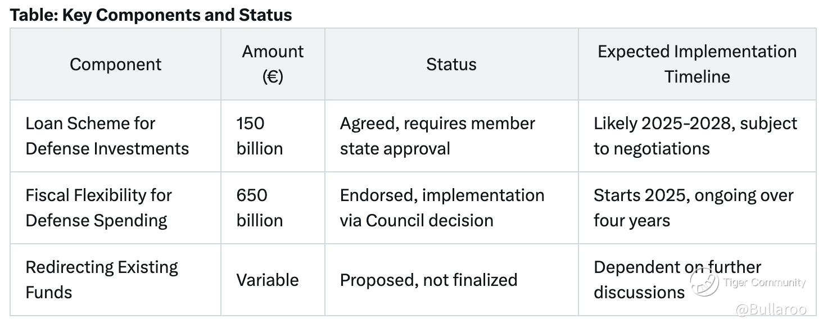Click the Endorsed, implementation via Council decision cell
This screenshot has height=328, width=823.
442,208
